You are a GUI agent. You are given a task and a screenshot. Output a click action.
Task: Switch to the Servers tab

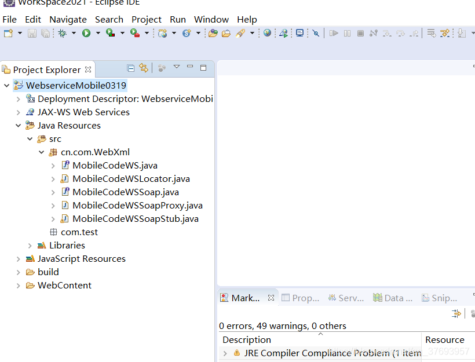(x=346, y=298)
